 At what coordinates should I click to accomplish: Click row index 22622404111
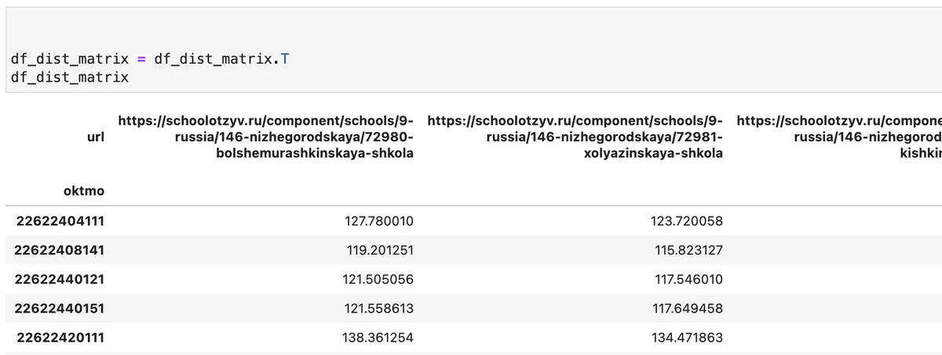(x=60, y=221)
